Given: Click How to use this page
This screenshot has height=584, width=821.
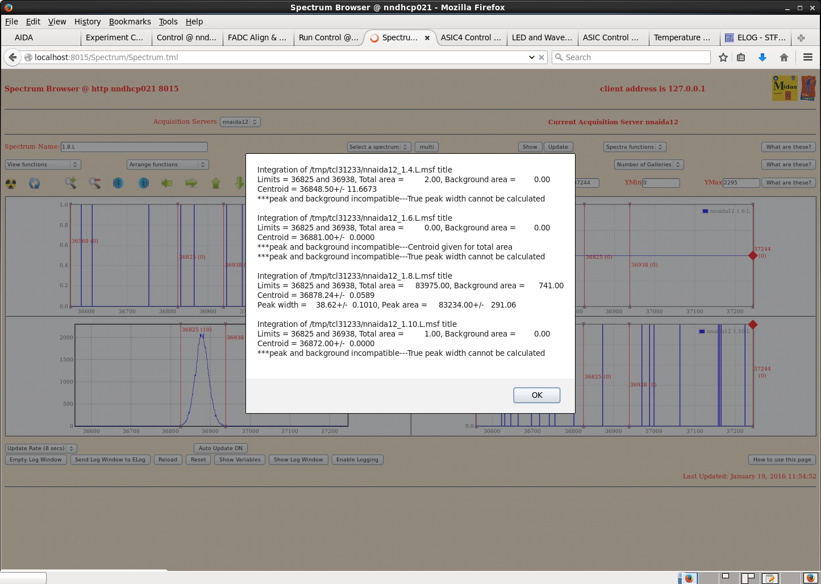Looking at the screenshot, I should pos(782,460).
